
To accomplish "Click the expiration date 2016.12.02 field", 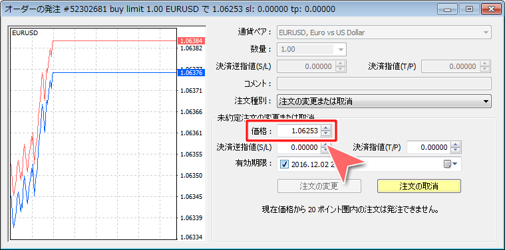I will coord(369,164).
